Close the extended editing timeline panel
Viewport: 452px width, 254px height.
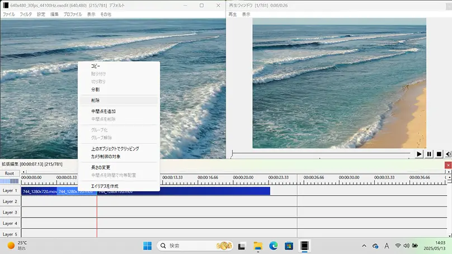coord(448,165)
